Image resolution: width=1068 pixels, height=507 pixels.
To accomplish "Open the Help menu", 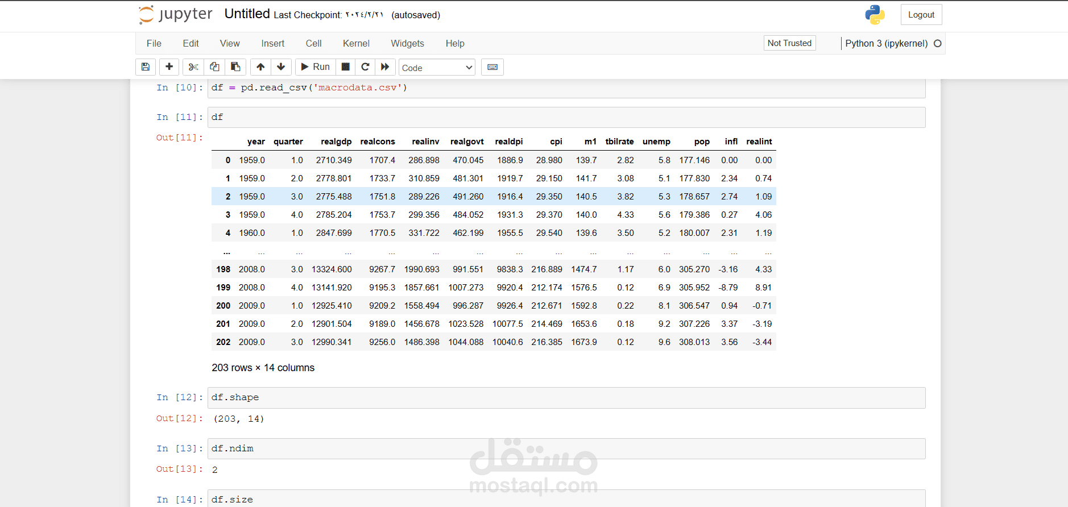I will 455,43.
